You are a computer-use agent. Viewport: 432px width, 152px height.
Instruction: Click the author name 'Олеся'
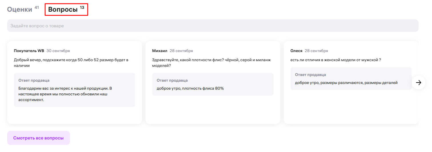tap(296, 51)
